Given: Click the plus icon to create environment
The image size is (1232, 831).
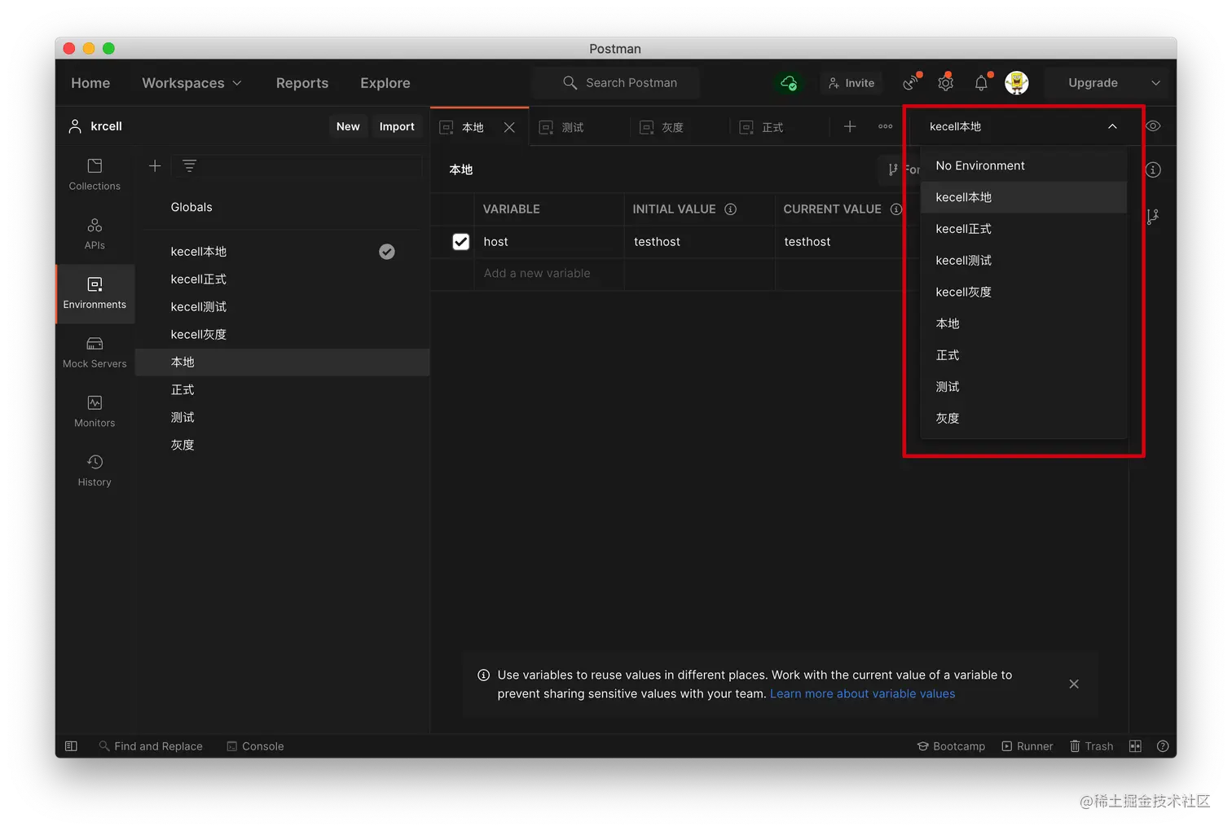Looking at the screenshot, I should tap(155, 166).
